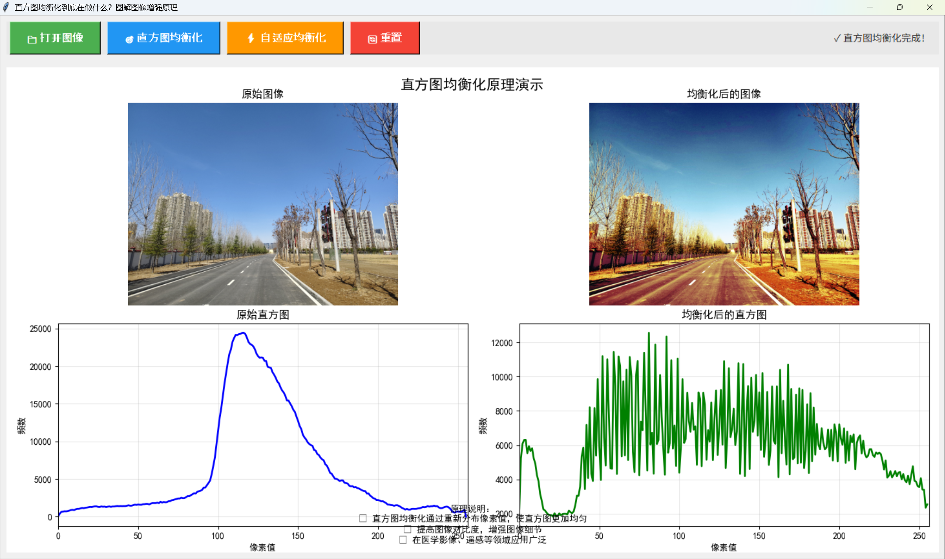
Task: Click the 均衡化后的图像 enhanced photo
Action: click(x=724, y=204)
